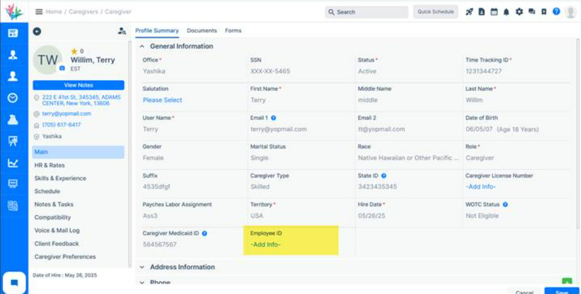581x294 pixels.
Task: Click the Search field in top bar
Action: 367,12
